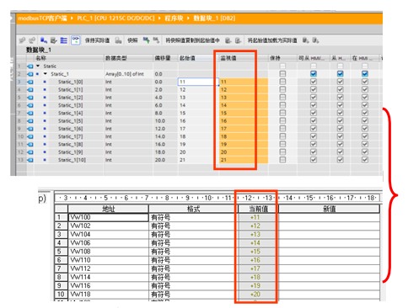
Task: Click the 当前值 header in status chart
Action: coord(259,209)
